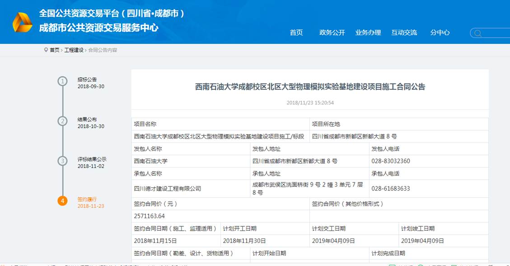Click 计划开始日期 header cell

point(309,253)
